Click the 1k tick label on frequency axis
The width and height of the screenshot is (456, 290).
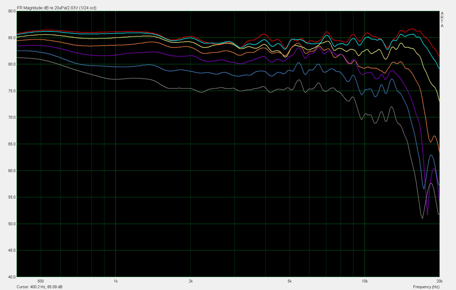(115, 281)
